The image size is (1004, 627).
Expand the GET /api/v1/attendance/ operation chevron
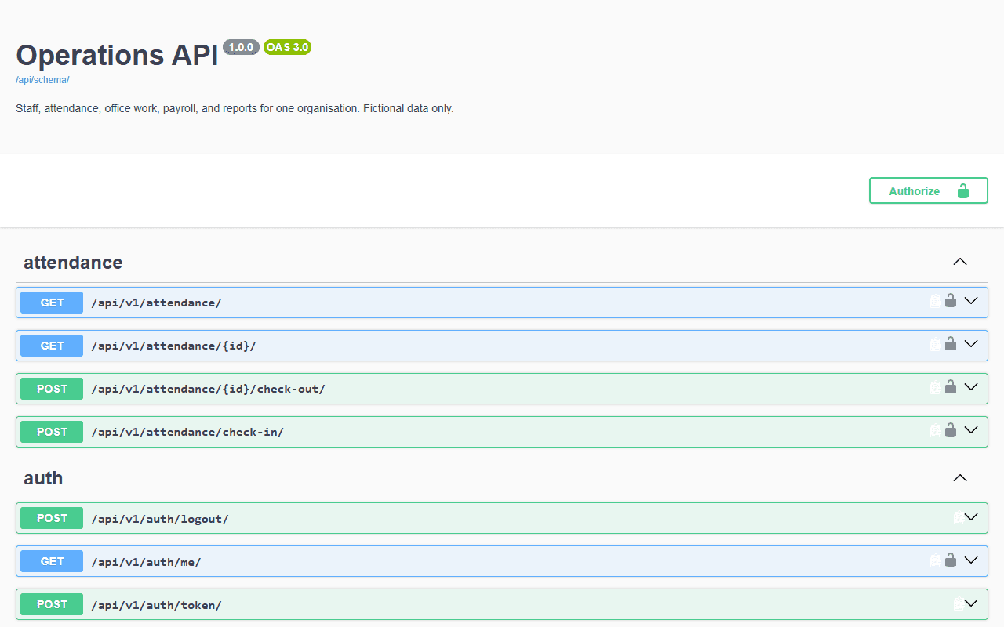971,301
